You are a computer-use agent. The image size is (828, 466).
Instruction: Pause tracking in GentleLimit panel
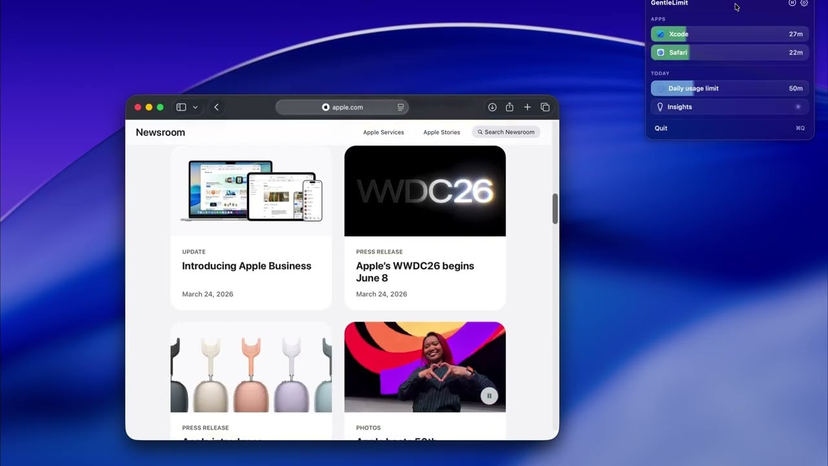point(792,3)
